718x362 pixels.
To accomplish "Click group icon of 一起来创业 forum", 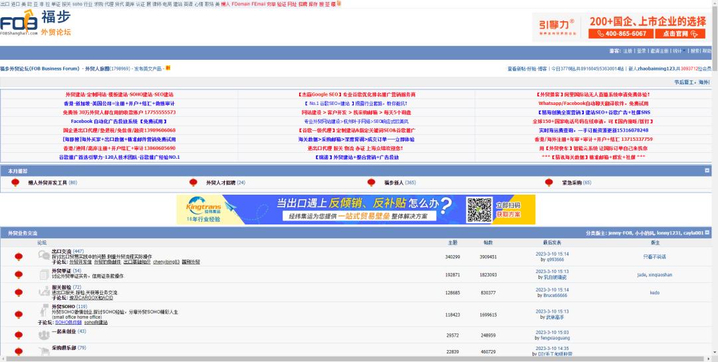I will click(x=44, y=335).
